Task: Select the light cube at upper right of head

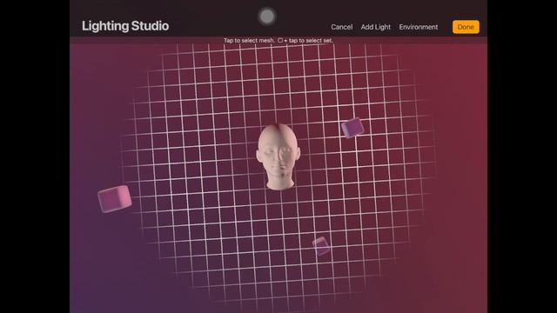Action: [352, 128]
